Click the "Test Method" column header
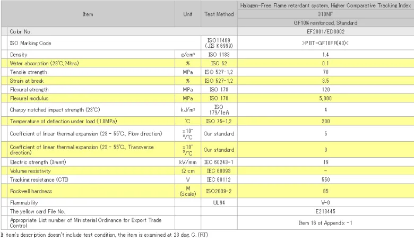 click(x=219, y=14)
